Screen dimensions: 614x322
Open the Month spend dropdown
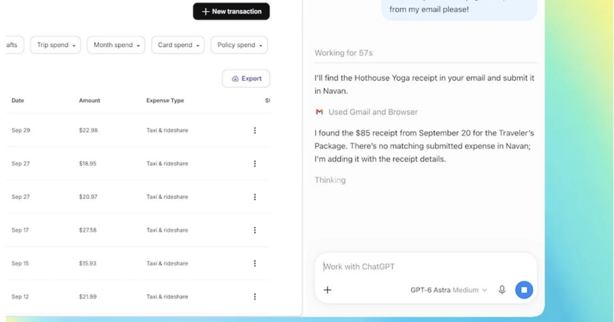coord(116,45)
